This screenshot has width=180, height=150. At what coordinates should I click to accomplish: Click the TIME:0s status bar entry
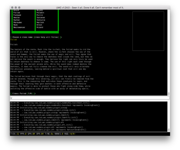[49, 134]
